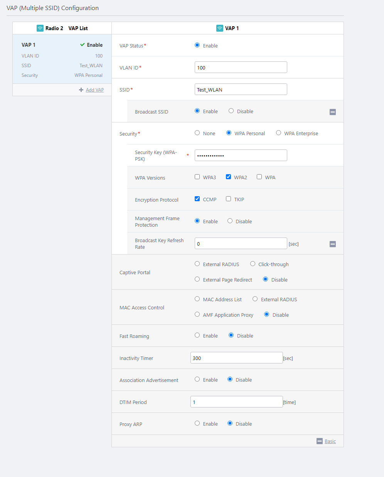Collapse the Security sub-settings with minus icon
Image resolution: width=384 pixels, height=477 pixels.
coord(333,244)
